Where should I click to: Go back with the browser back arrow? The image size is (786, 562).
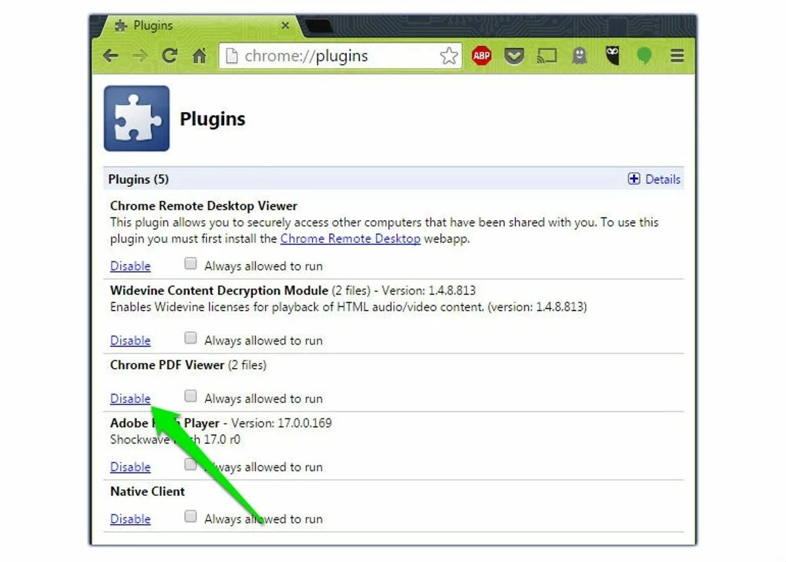(x=111, y=56)
